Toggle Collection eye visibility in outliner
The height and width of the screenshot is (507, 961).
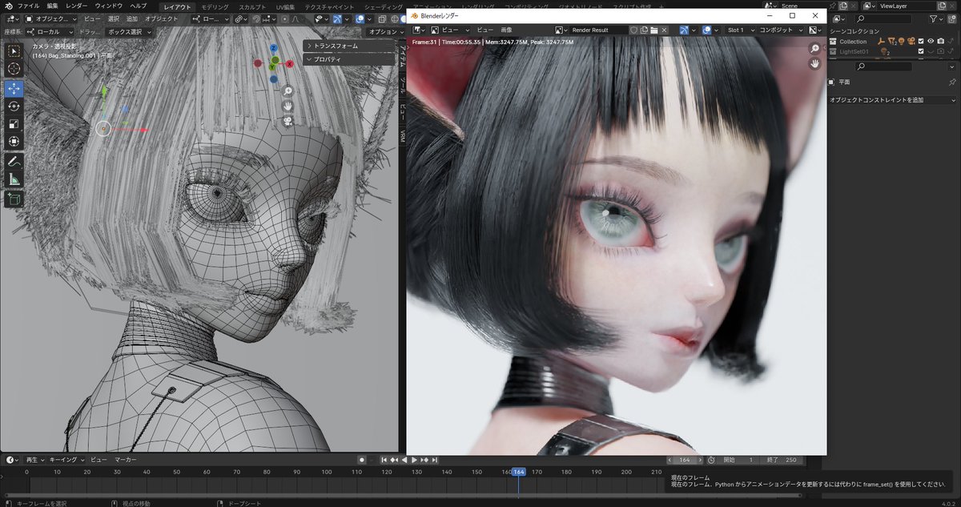[931, 41]
